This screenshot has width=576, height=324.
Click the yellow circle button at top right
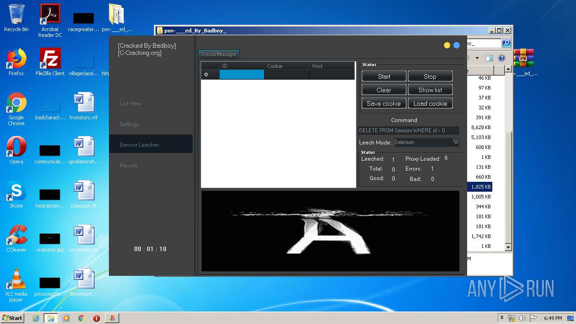click(447, 45)
